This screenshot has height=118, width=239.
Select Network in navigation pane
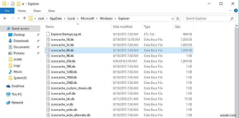click(x=17, y=103)
